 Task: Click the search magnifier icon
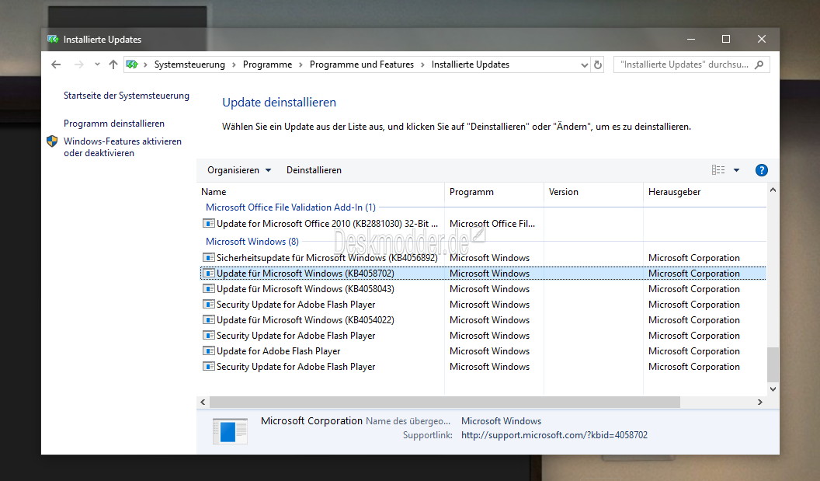click(x=759, y=64)
